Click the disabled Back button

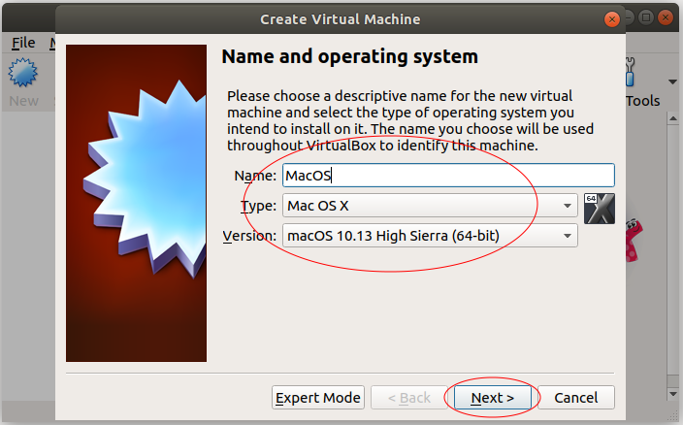[x=409, y=398]
